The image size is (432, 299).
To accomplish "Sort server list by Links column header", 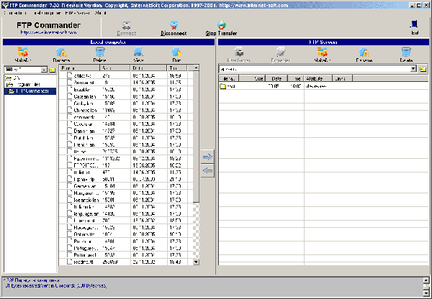I will (342, 78).
